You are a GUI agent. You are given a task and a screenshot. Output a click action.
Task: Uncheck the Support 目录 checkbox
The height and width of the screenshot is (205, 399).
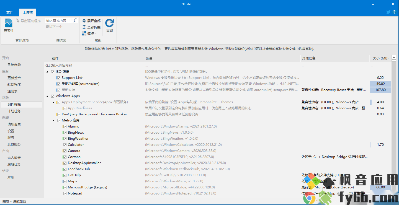[x=59, y=78]
